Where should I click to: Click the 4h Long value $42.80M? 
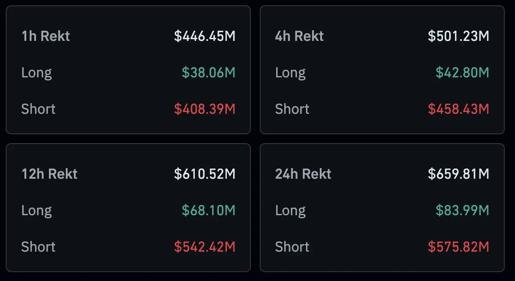pyautogui.click(x=463, y=72)
